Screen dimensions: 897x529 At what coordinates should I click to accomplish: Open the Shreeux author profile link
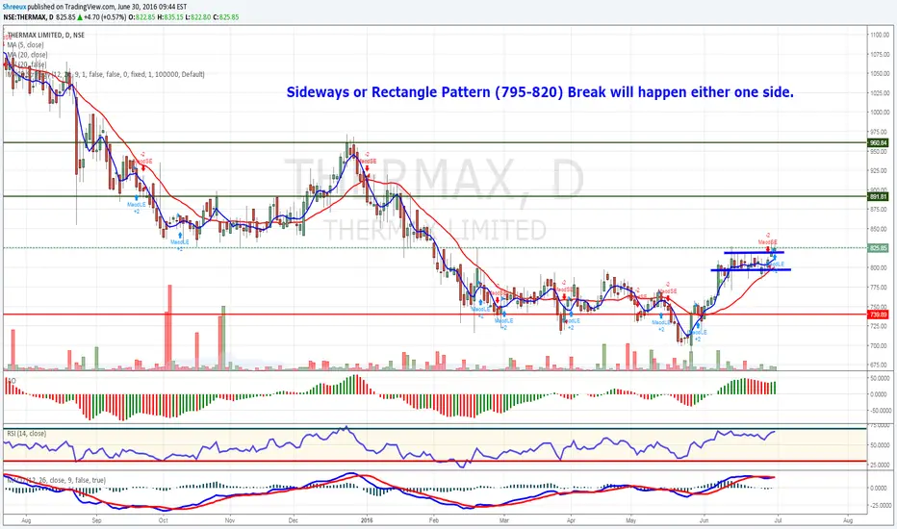pyautogui.click(x=14, y=7)
